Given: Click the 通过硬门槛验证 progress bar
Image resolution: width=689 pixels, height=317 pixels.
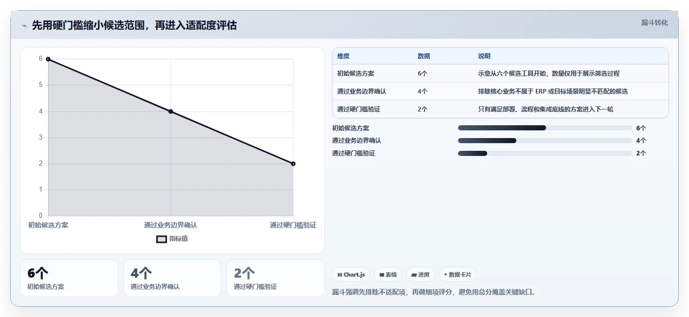Looking at the screenshot, I should pyautogui.click(x=545, y=153).
